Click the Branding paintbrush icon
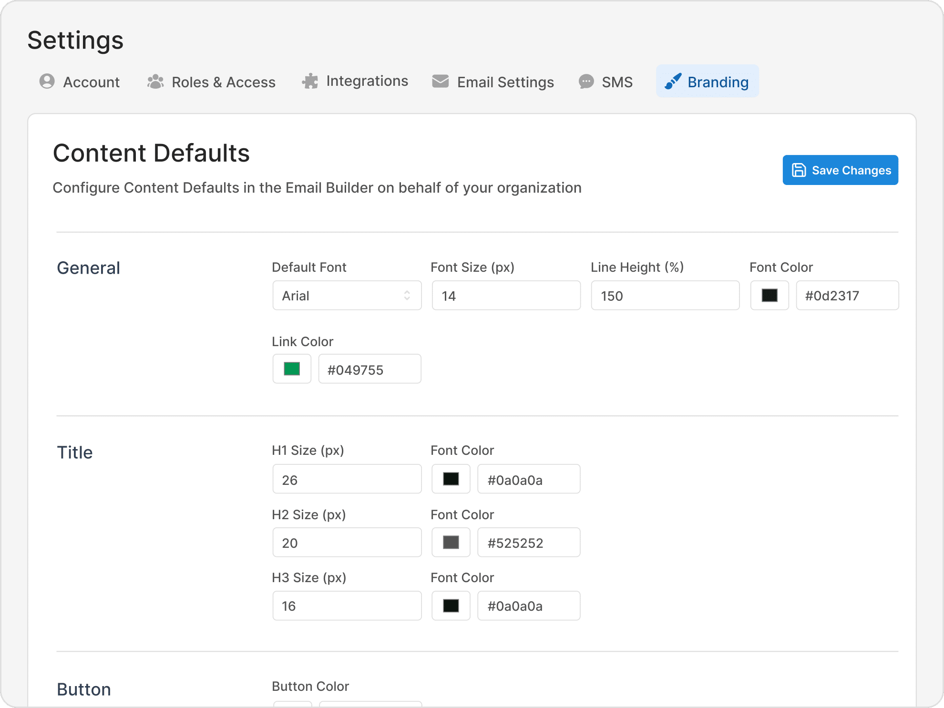 point(673,82)
